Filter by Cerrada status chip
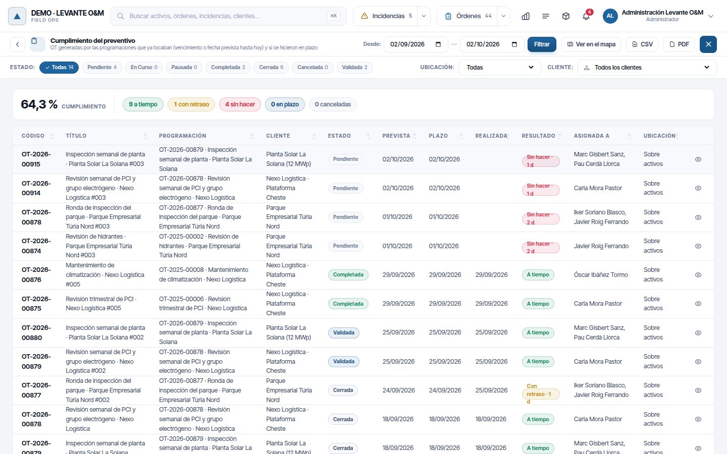Image resolution: width=727 pixels, height=454 pixels. pyautogui.click(x=271, y=67)
